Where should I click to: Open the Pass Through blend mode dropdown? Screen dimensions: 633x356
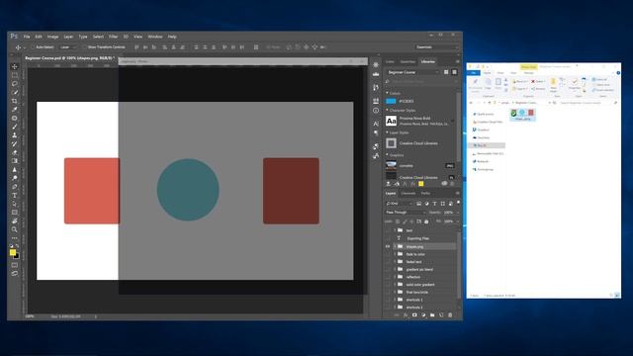tap(406, 213)
